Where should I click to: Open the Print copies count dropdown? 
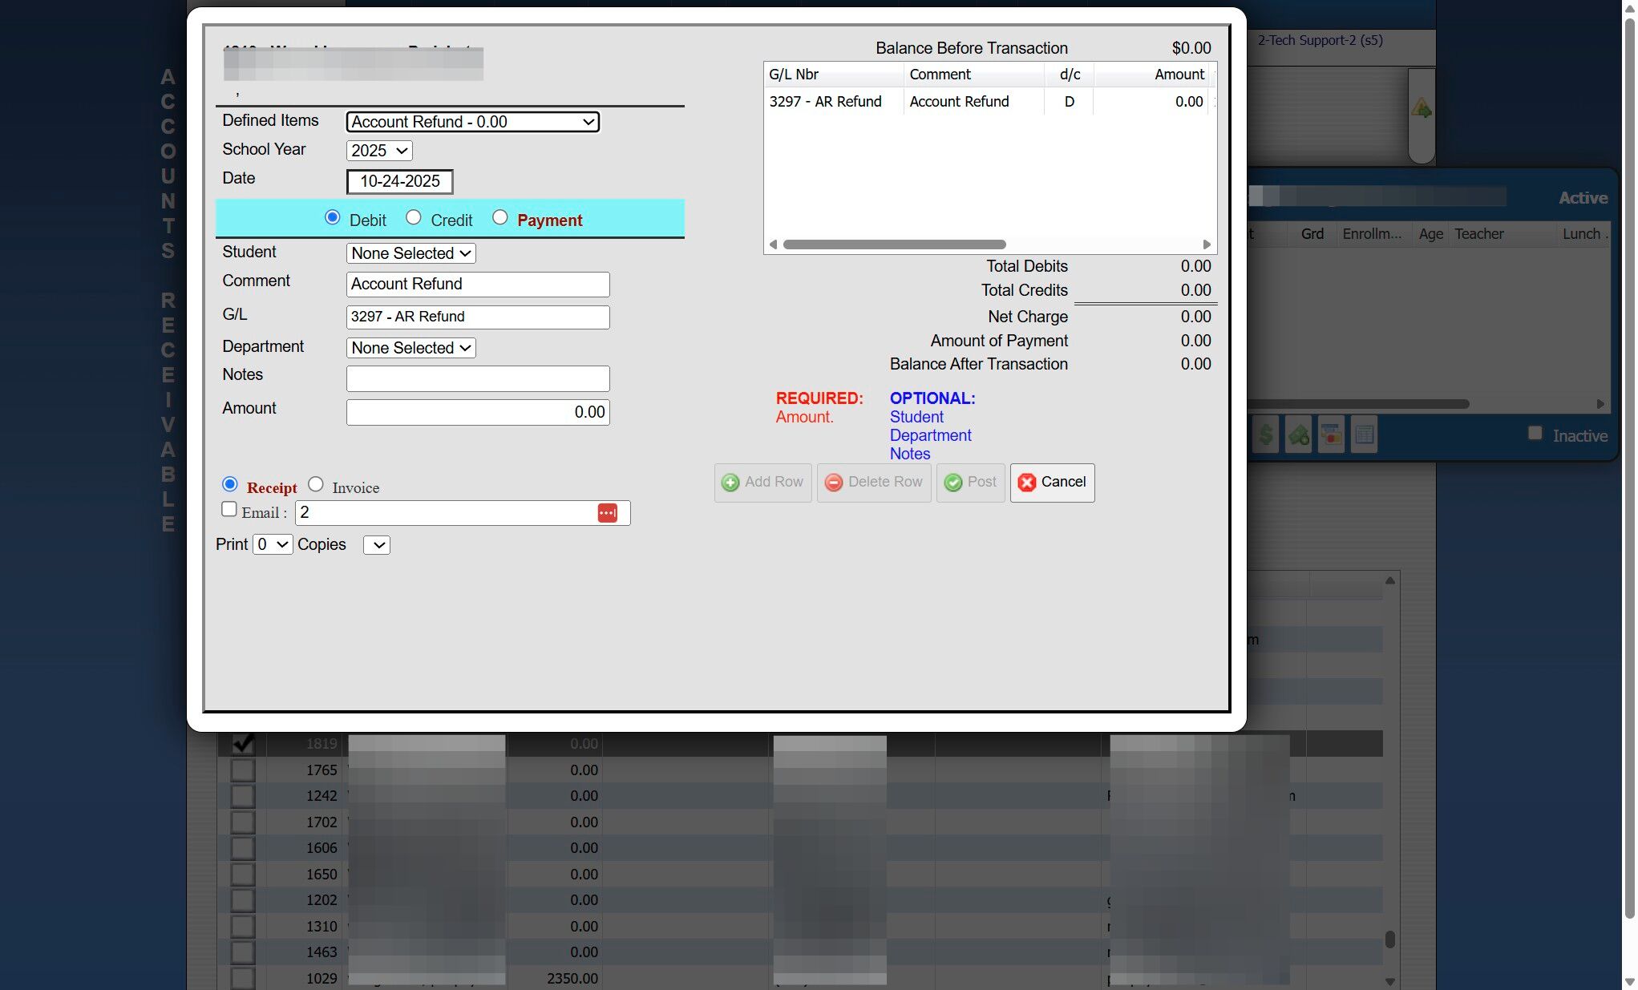point(272,545)
